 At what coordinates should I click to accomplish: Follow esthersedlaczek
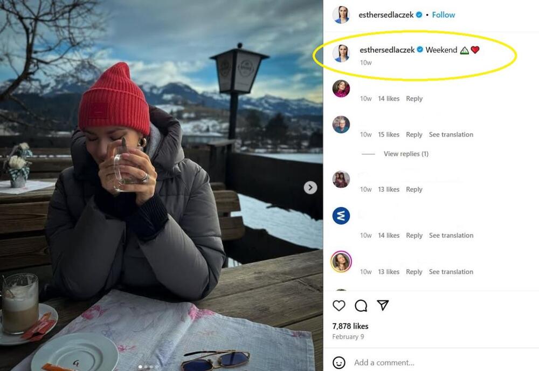444,15
